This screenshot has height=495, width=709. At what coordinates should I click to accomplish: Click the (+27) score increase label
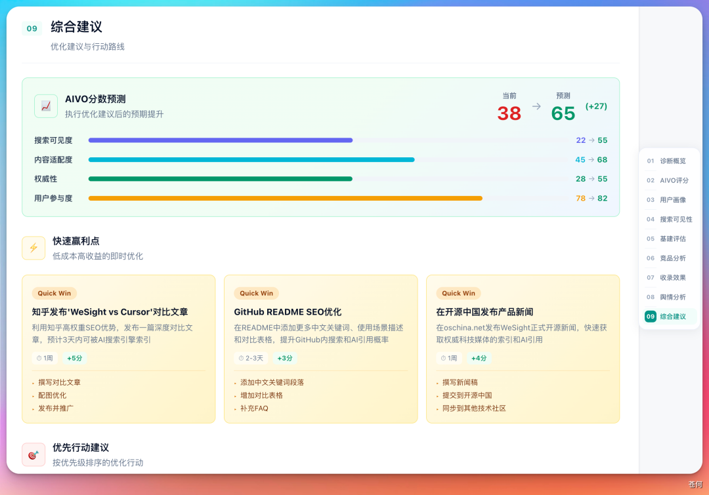[596, 106]
